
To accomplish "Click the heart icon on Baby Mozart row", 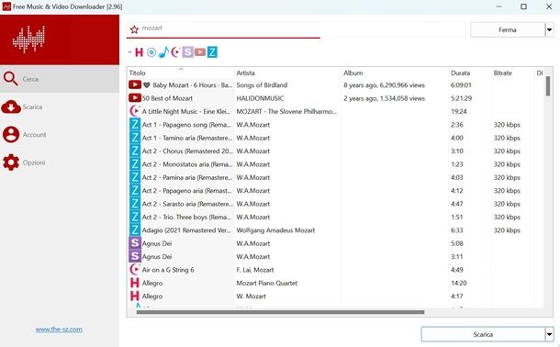I will click(147, 85).
